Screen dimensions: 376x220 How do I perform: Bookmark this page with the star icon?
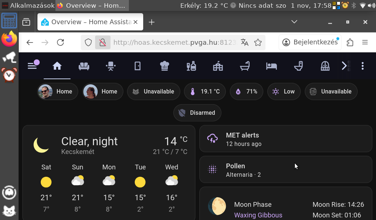(x=258, y=43)
